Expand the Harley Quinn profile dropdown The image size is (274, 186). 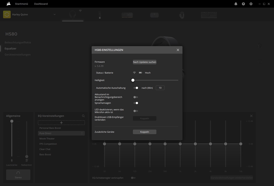(x=55, y=15)
